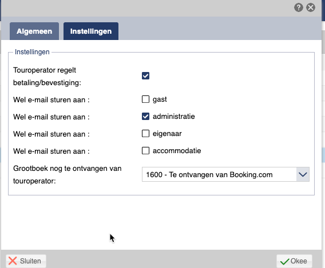Image resolution: width=325 pixels, height=268 pixels.
Task: Open the help question mark icon
Action: coord(299,7)
